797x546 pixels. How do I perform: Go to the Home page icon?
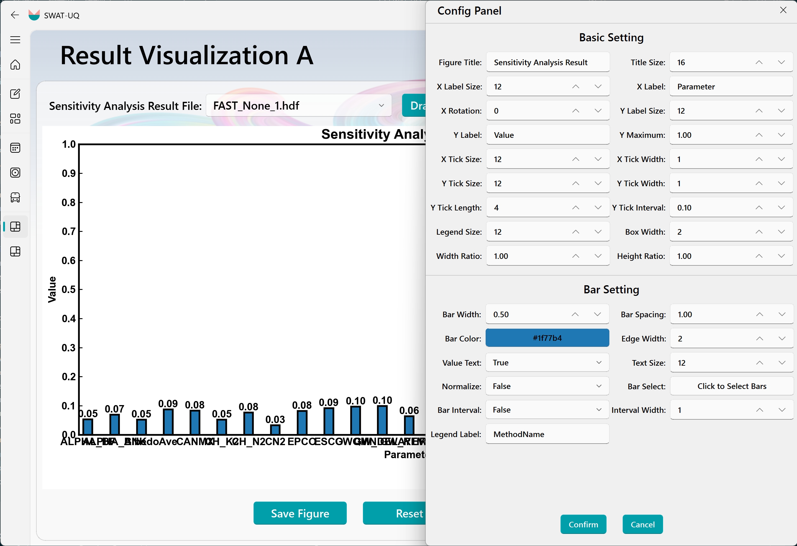click(x=15, y=65)
